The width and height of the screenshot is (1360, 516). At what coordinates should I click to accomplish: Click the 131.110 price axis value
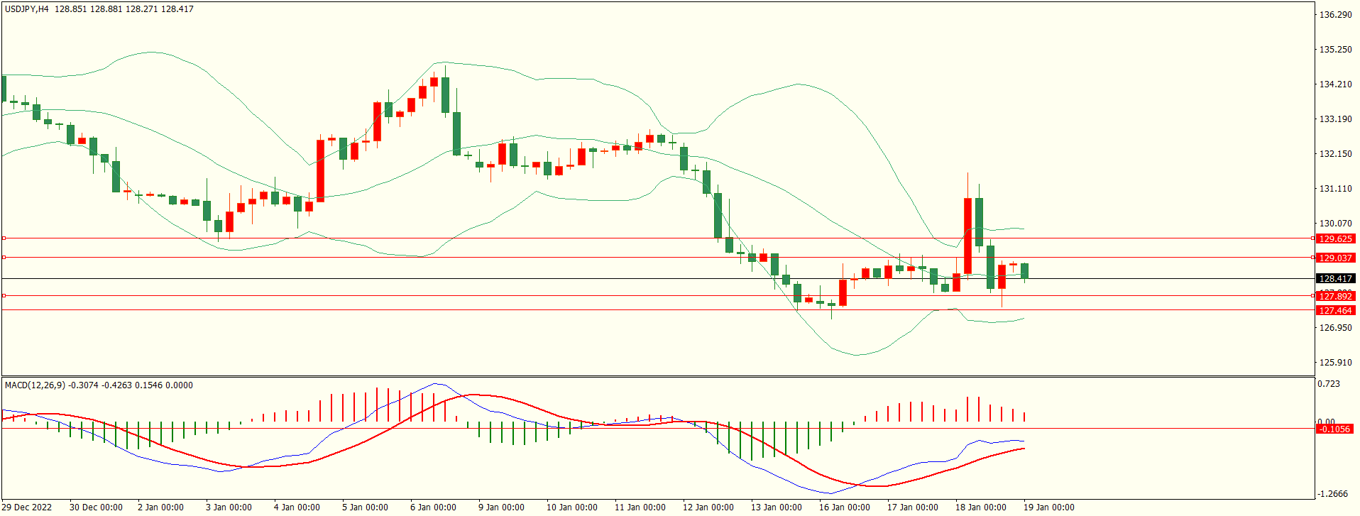point(1335,189)
